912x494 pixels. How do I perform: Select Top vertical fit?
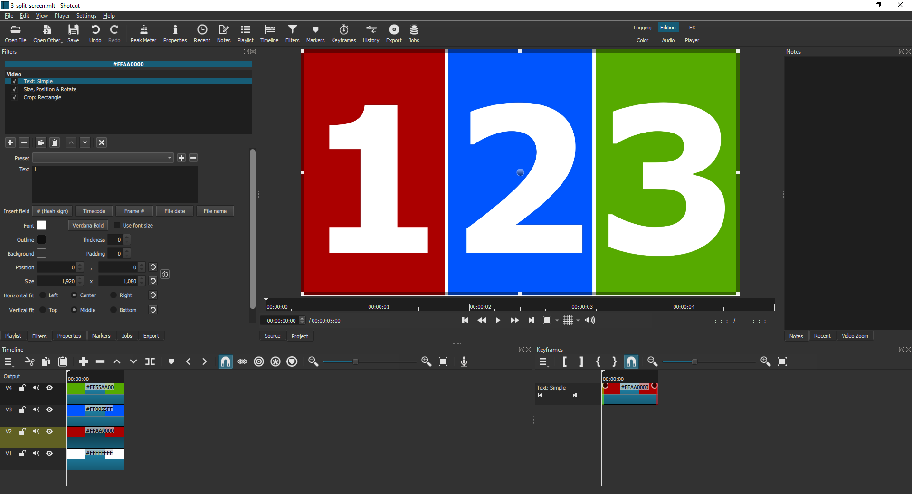[43, 310]
